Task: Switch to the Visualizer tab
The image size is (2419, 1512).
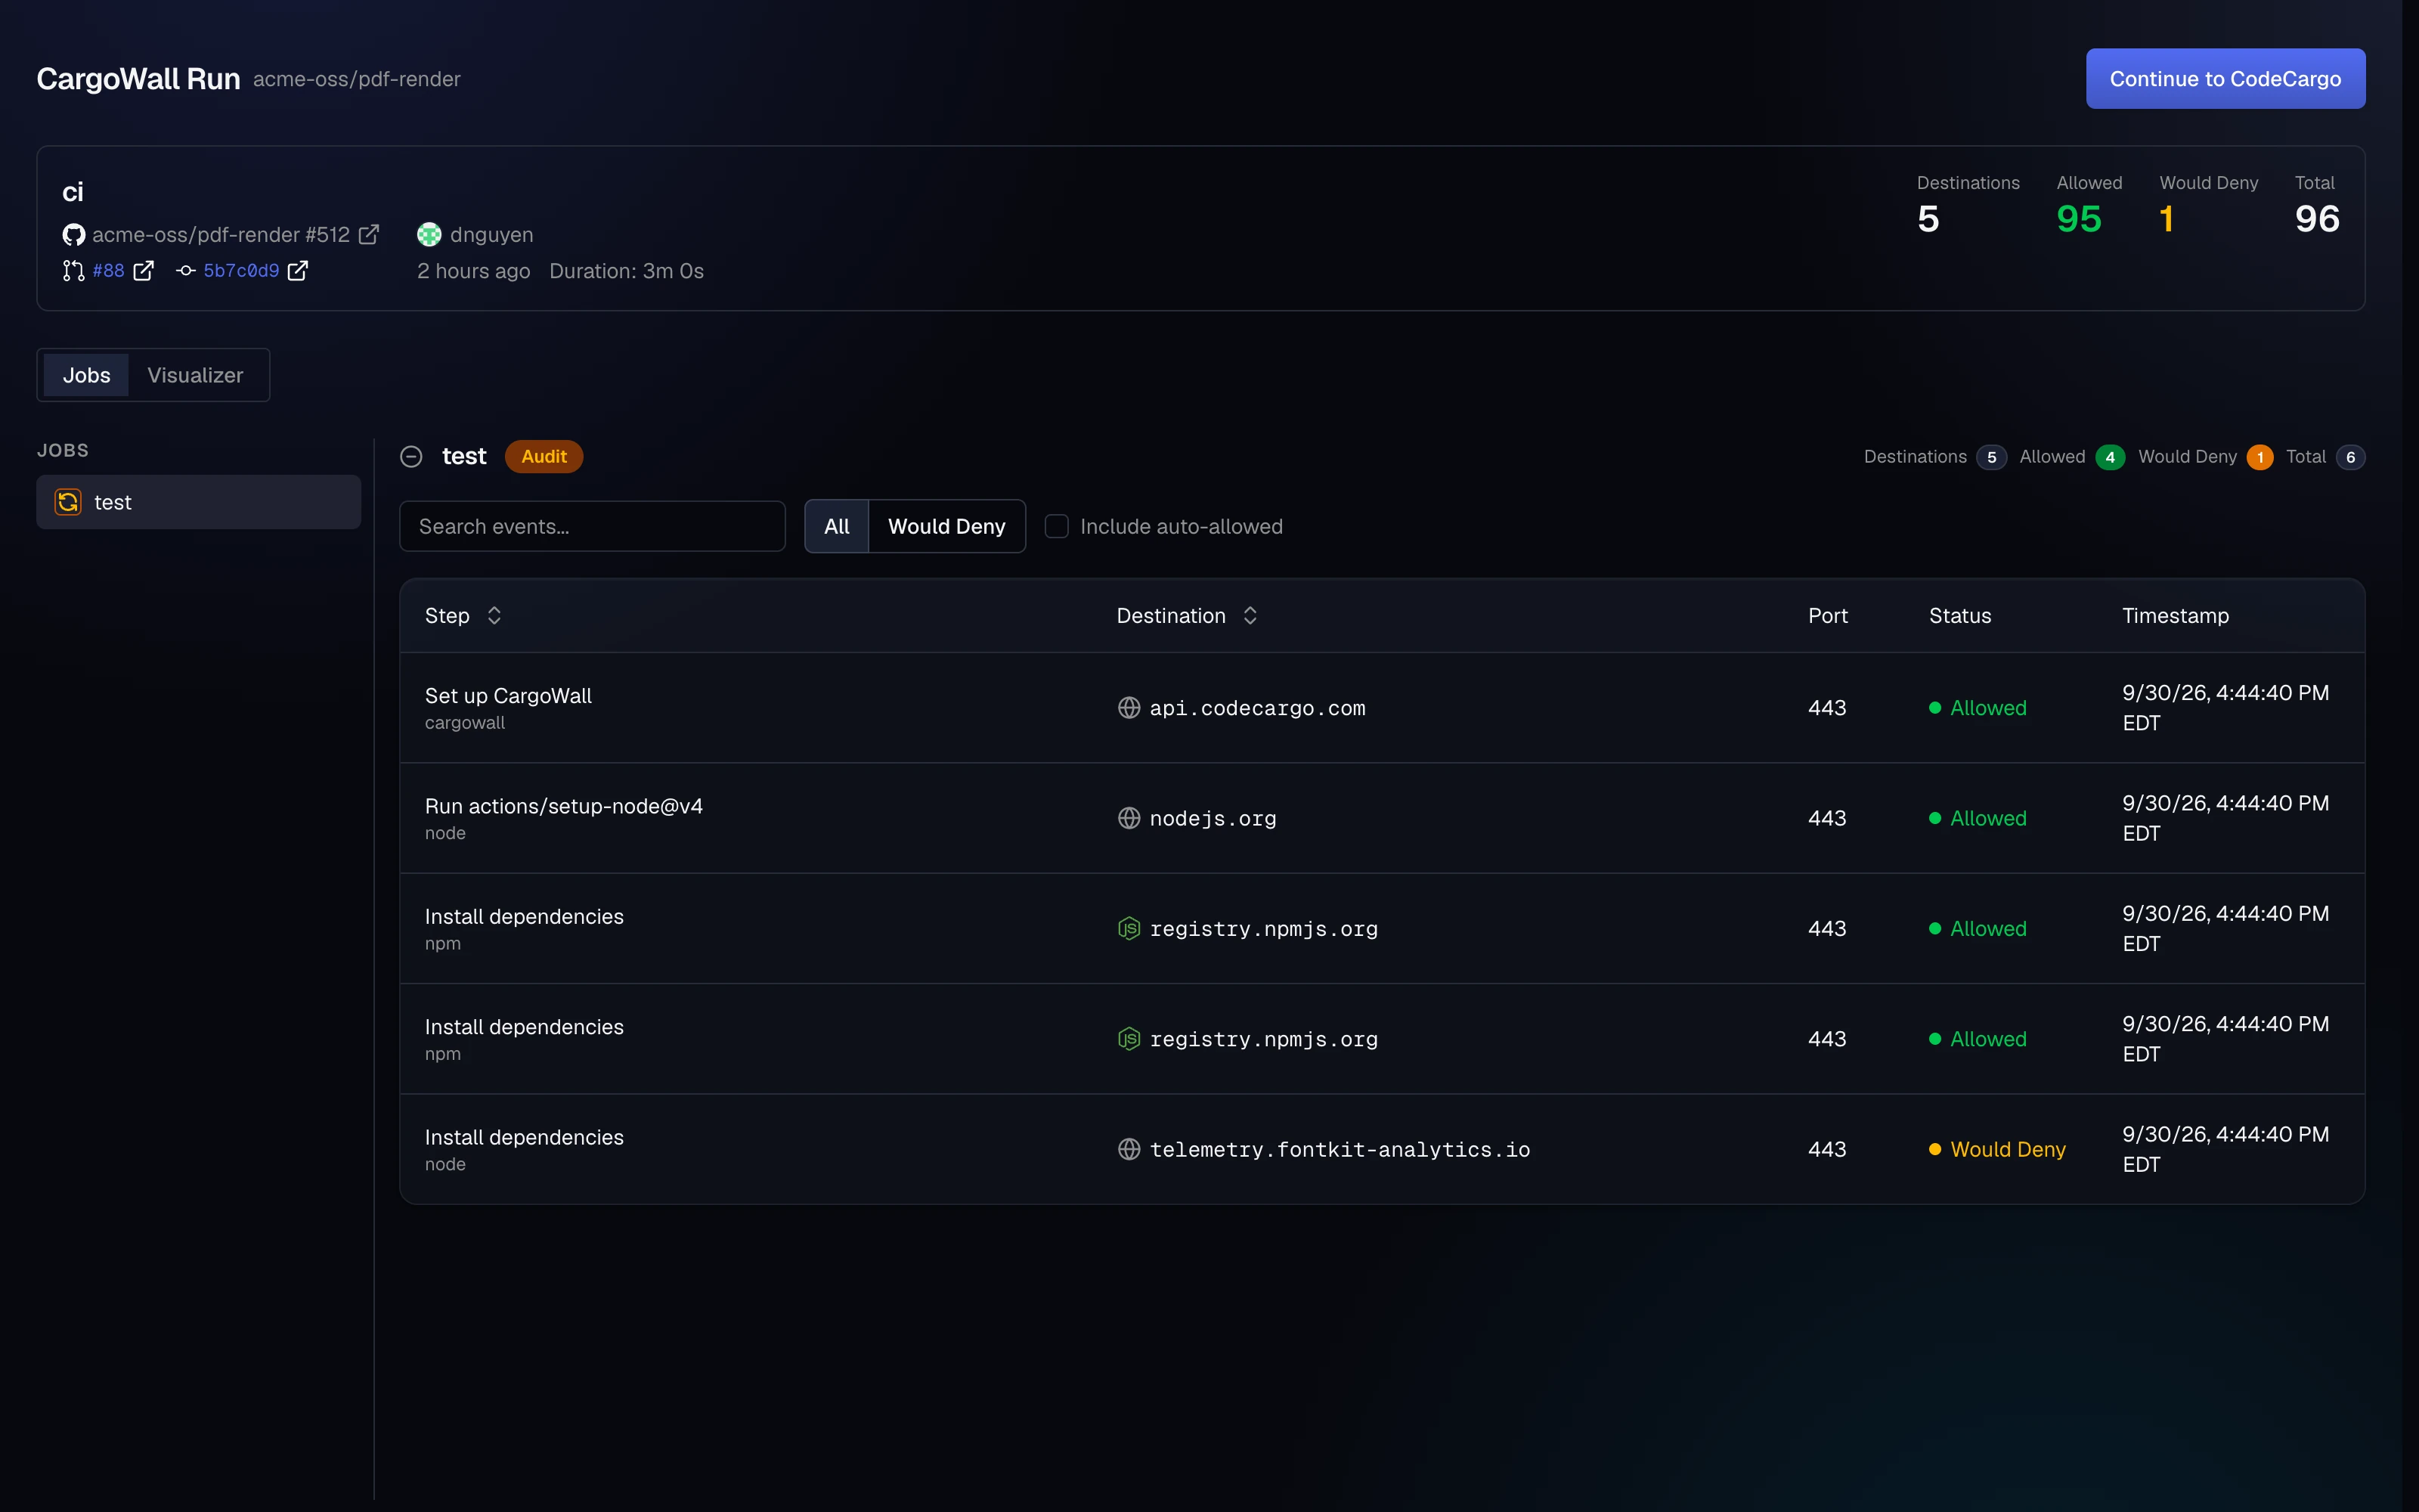Action: click(x=195, y=375)
